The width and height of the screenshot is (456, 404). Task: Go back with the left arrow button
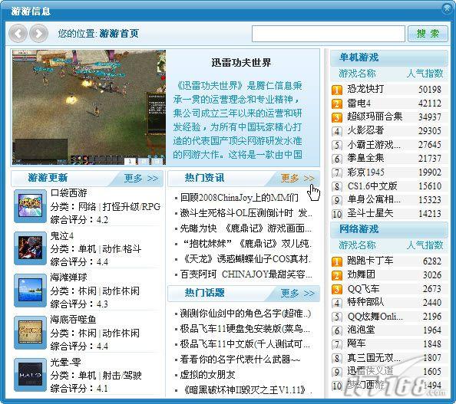click(x=18, y=34)
